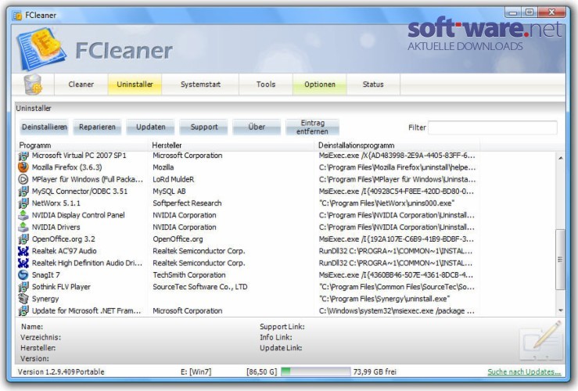
Task: Open the Optionen tab
Action: (x=320, y=84)
